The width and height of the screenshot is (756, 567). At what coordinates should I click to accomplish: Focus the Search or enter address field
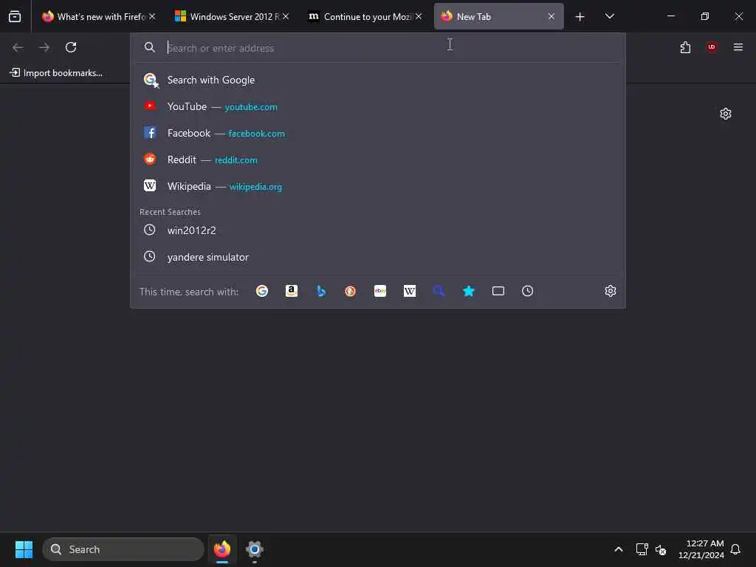click(x=378, y=48)
